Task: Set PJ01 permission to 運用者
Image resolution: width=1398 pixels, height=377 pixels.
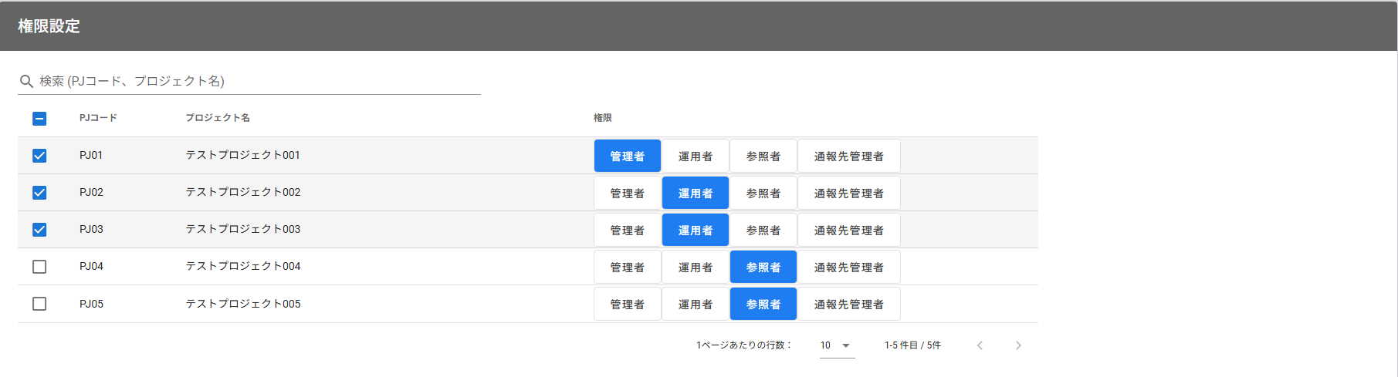Action: pyautogui.click(x=695, y=157)
